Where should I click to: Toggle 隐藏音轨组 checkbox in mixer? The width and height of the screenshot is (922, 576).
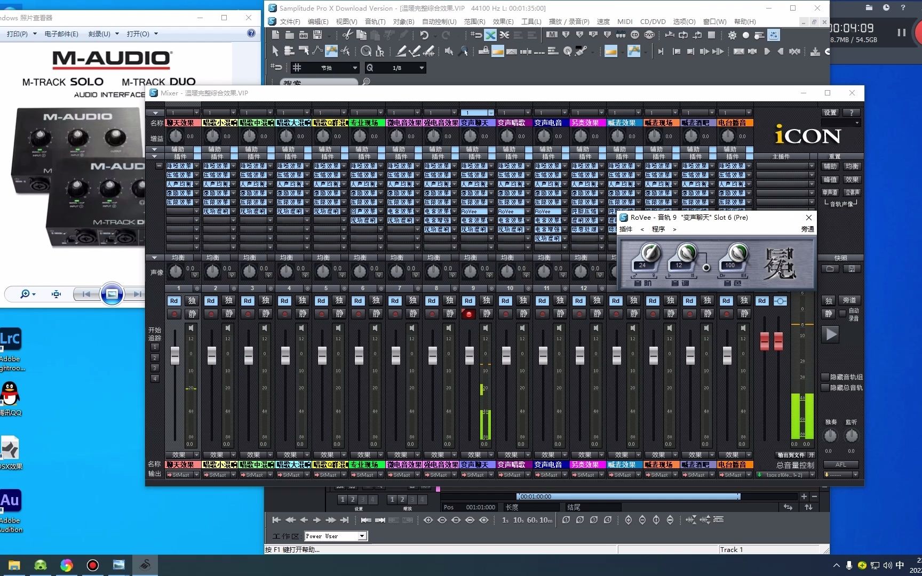tap(825, 377)
